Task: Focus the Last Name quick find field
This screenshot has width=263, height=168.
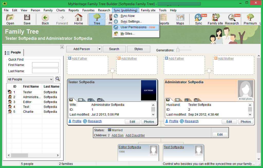Action: click(45, 71)
